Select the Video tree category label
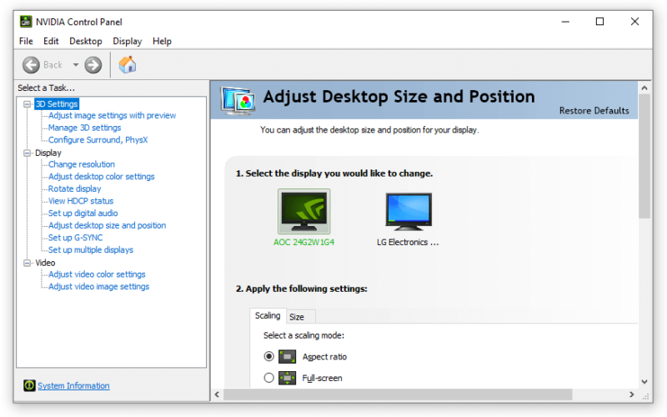The height and width of the screenshot is (417, 667). click(45, 263)
